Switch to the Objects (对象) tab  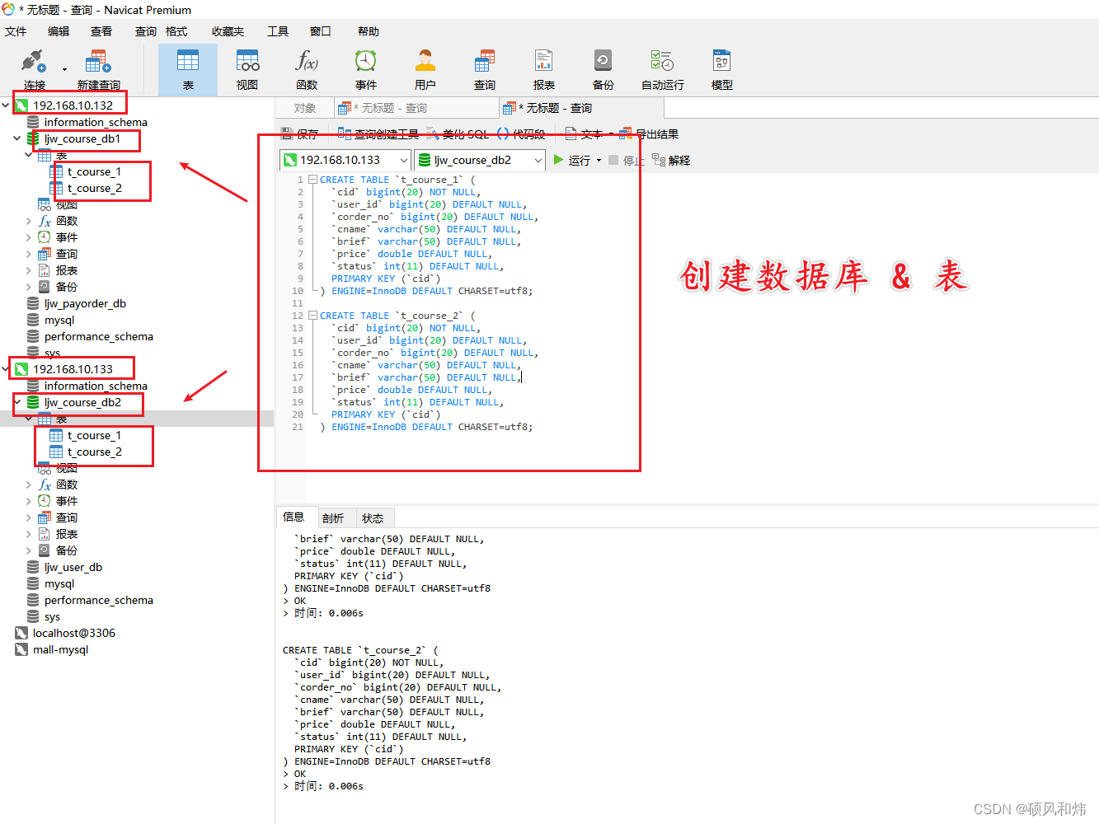point(305,108)
